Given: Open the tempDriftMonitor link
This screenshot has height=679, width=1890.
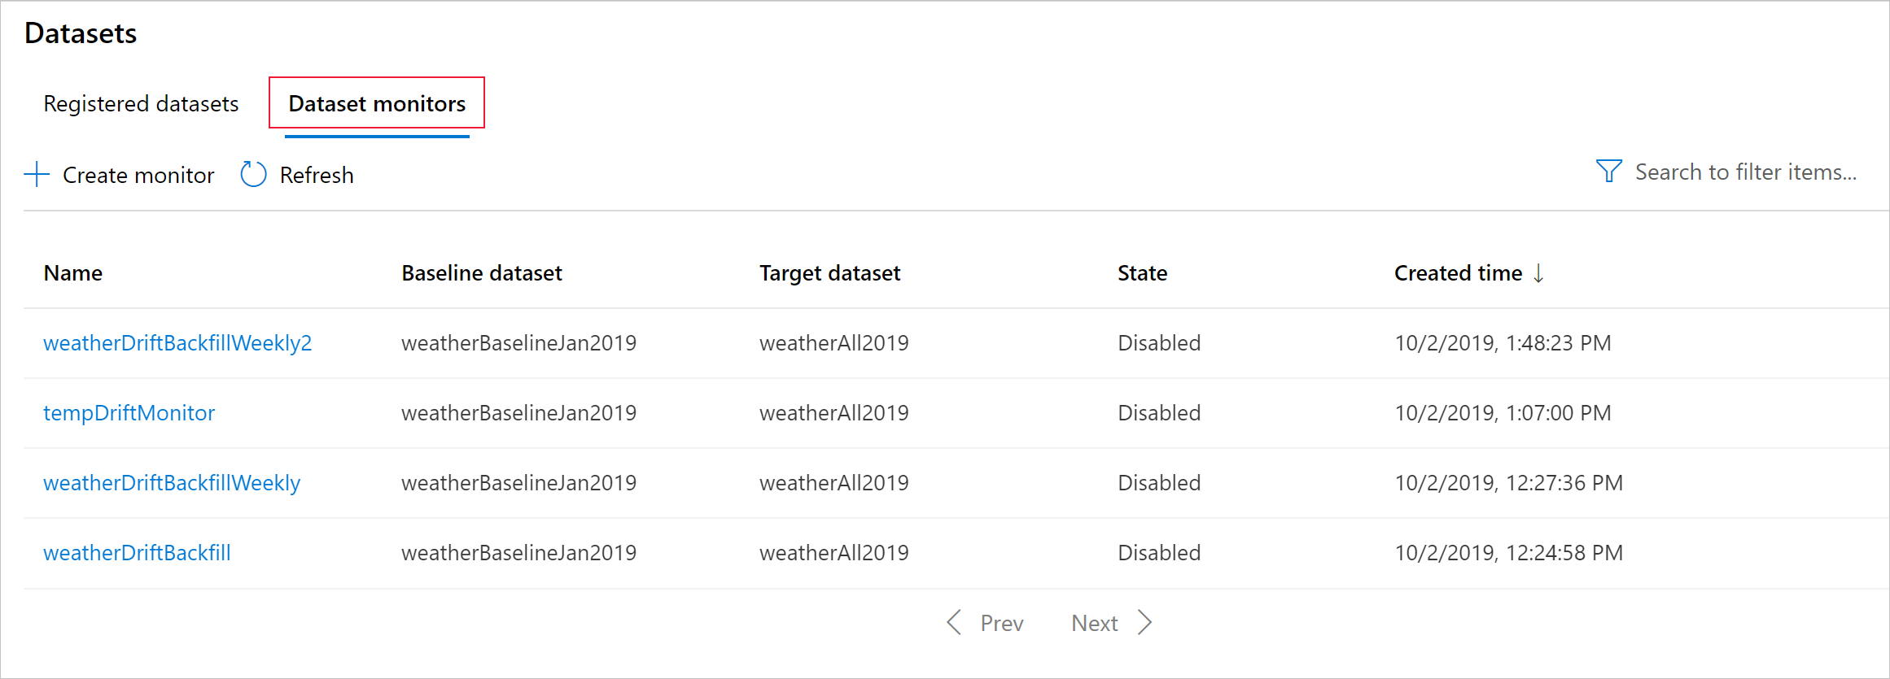Looking at the screenshot, I should coord(129,413).
